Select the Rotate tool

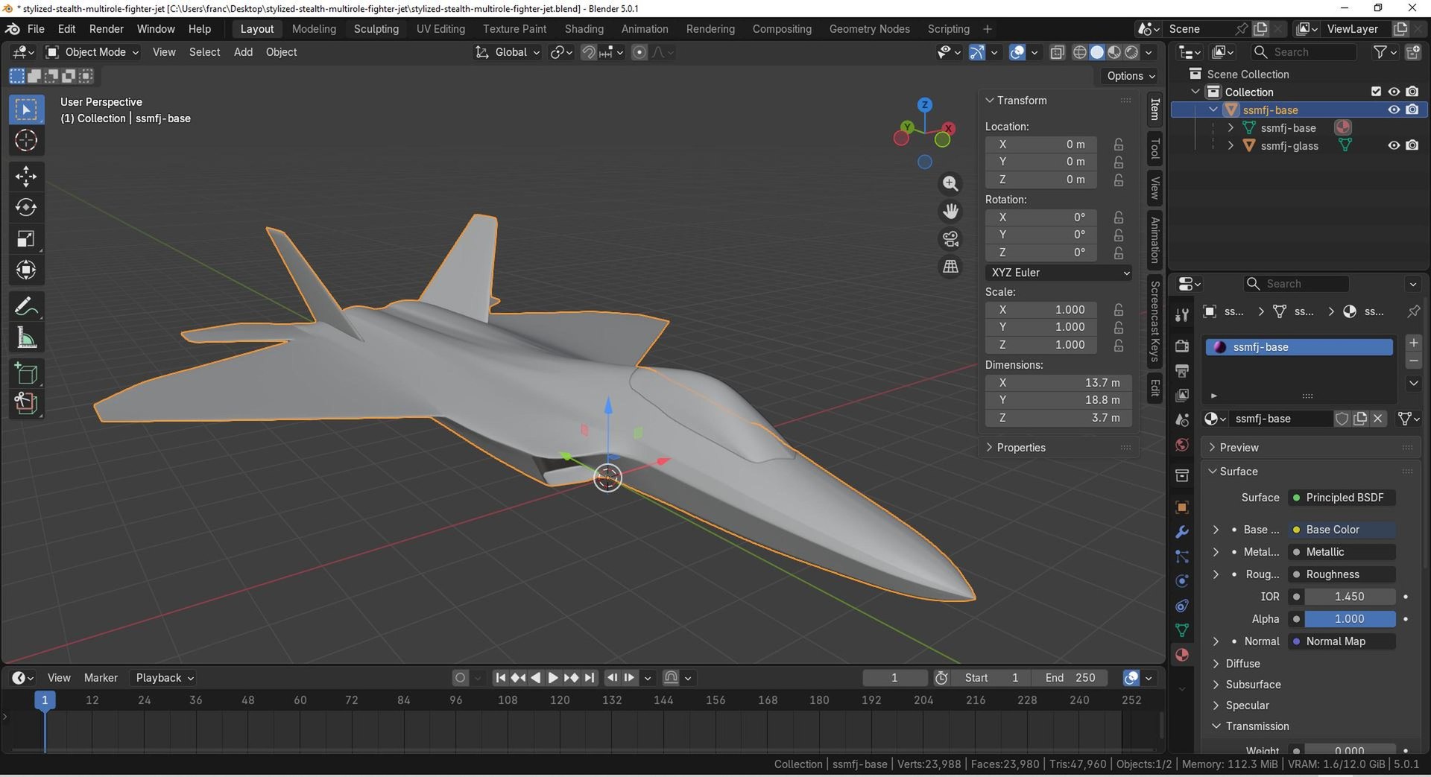(x=26, y=208)
